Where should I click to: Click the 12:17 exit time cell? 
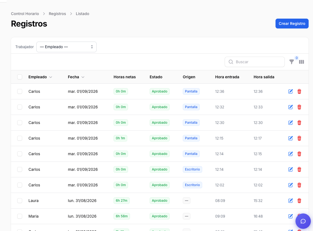[257, 138]
